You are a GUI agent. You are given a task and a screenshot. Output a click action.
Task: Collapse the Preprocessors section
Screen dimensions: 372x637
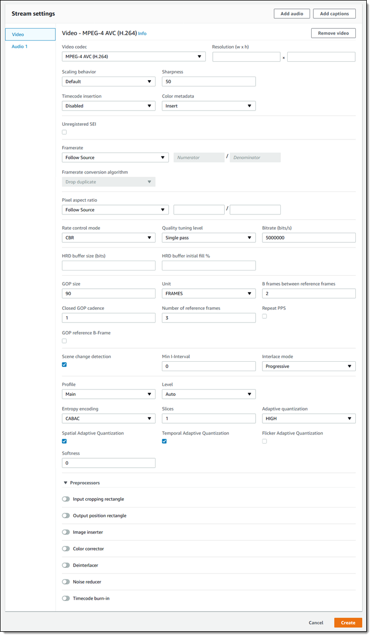point(65,482)
